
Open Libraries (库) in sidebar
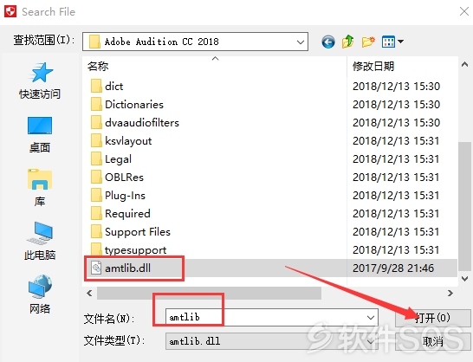click(40, 188)
